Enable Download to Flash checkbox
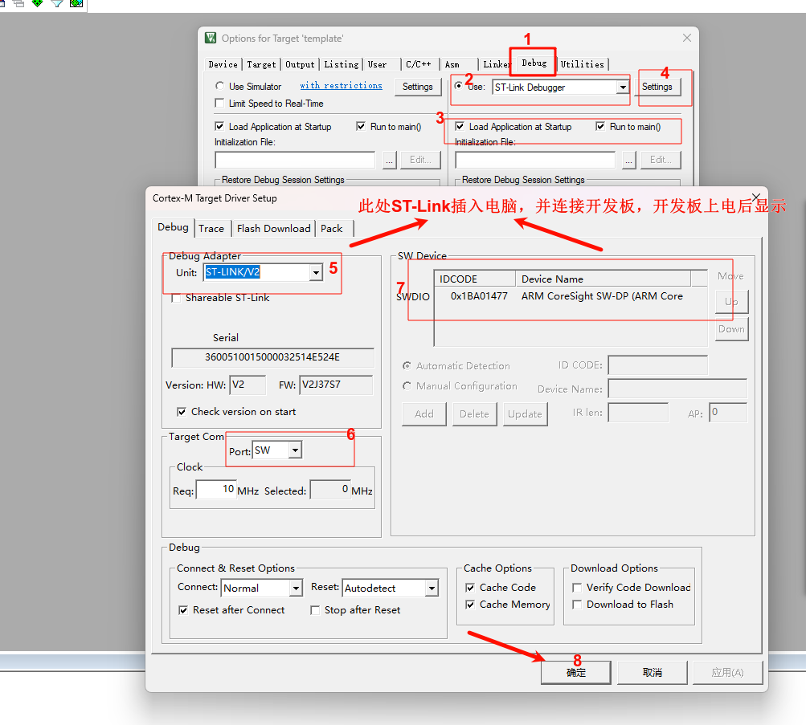The image size is (806, 725). [577, 605]
